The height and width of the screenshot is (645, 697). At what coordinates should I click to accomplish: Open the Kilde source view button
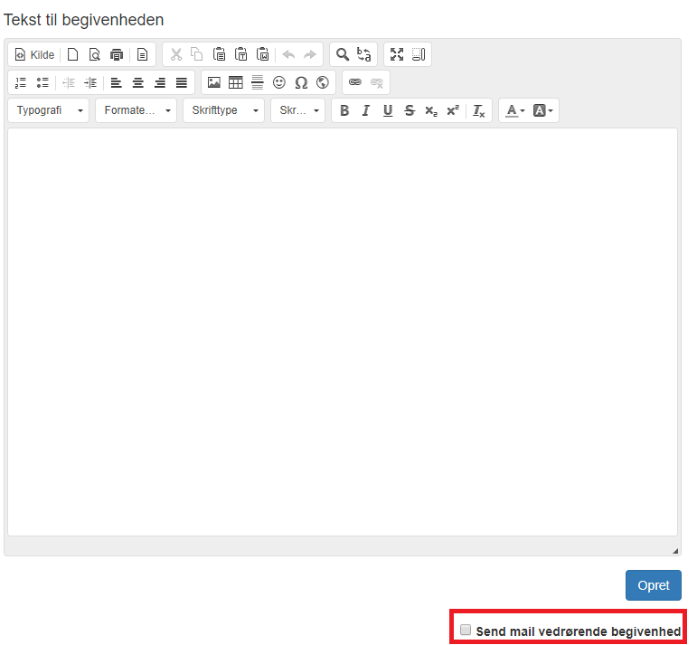point(34,54)
